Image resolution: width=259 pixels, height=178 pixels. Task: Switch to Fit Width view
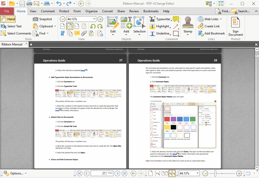[77, 26]
